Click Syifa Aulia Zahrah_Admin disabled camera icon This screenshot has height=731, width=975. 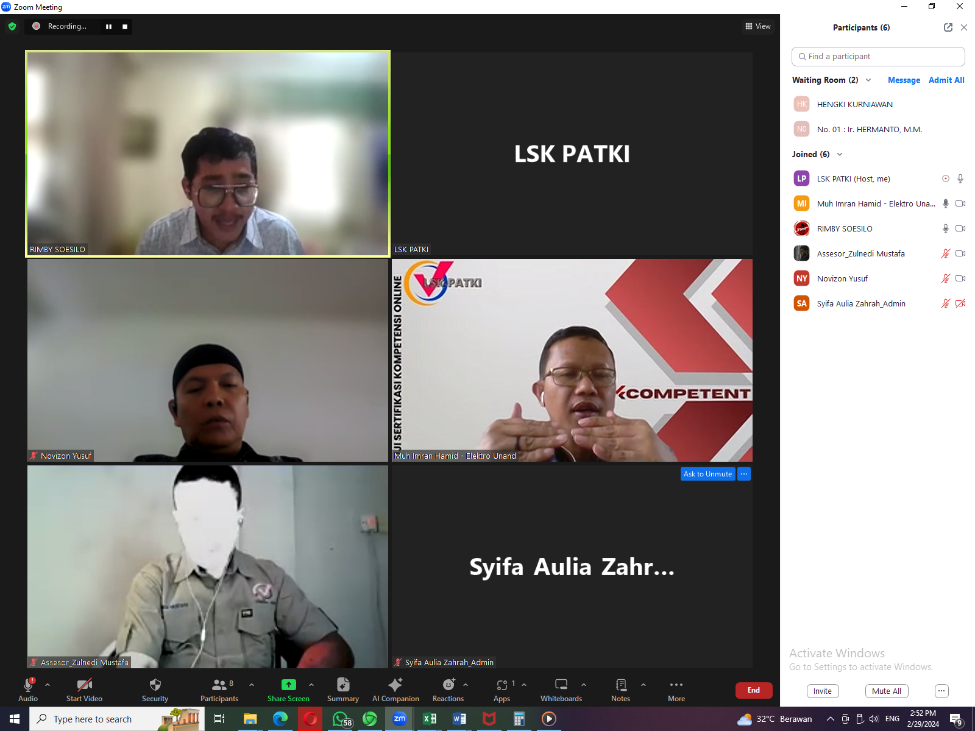tap(960, 303)
